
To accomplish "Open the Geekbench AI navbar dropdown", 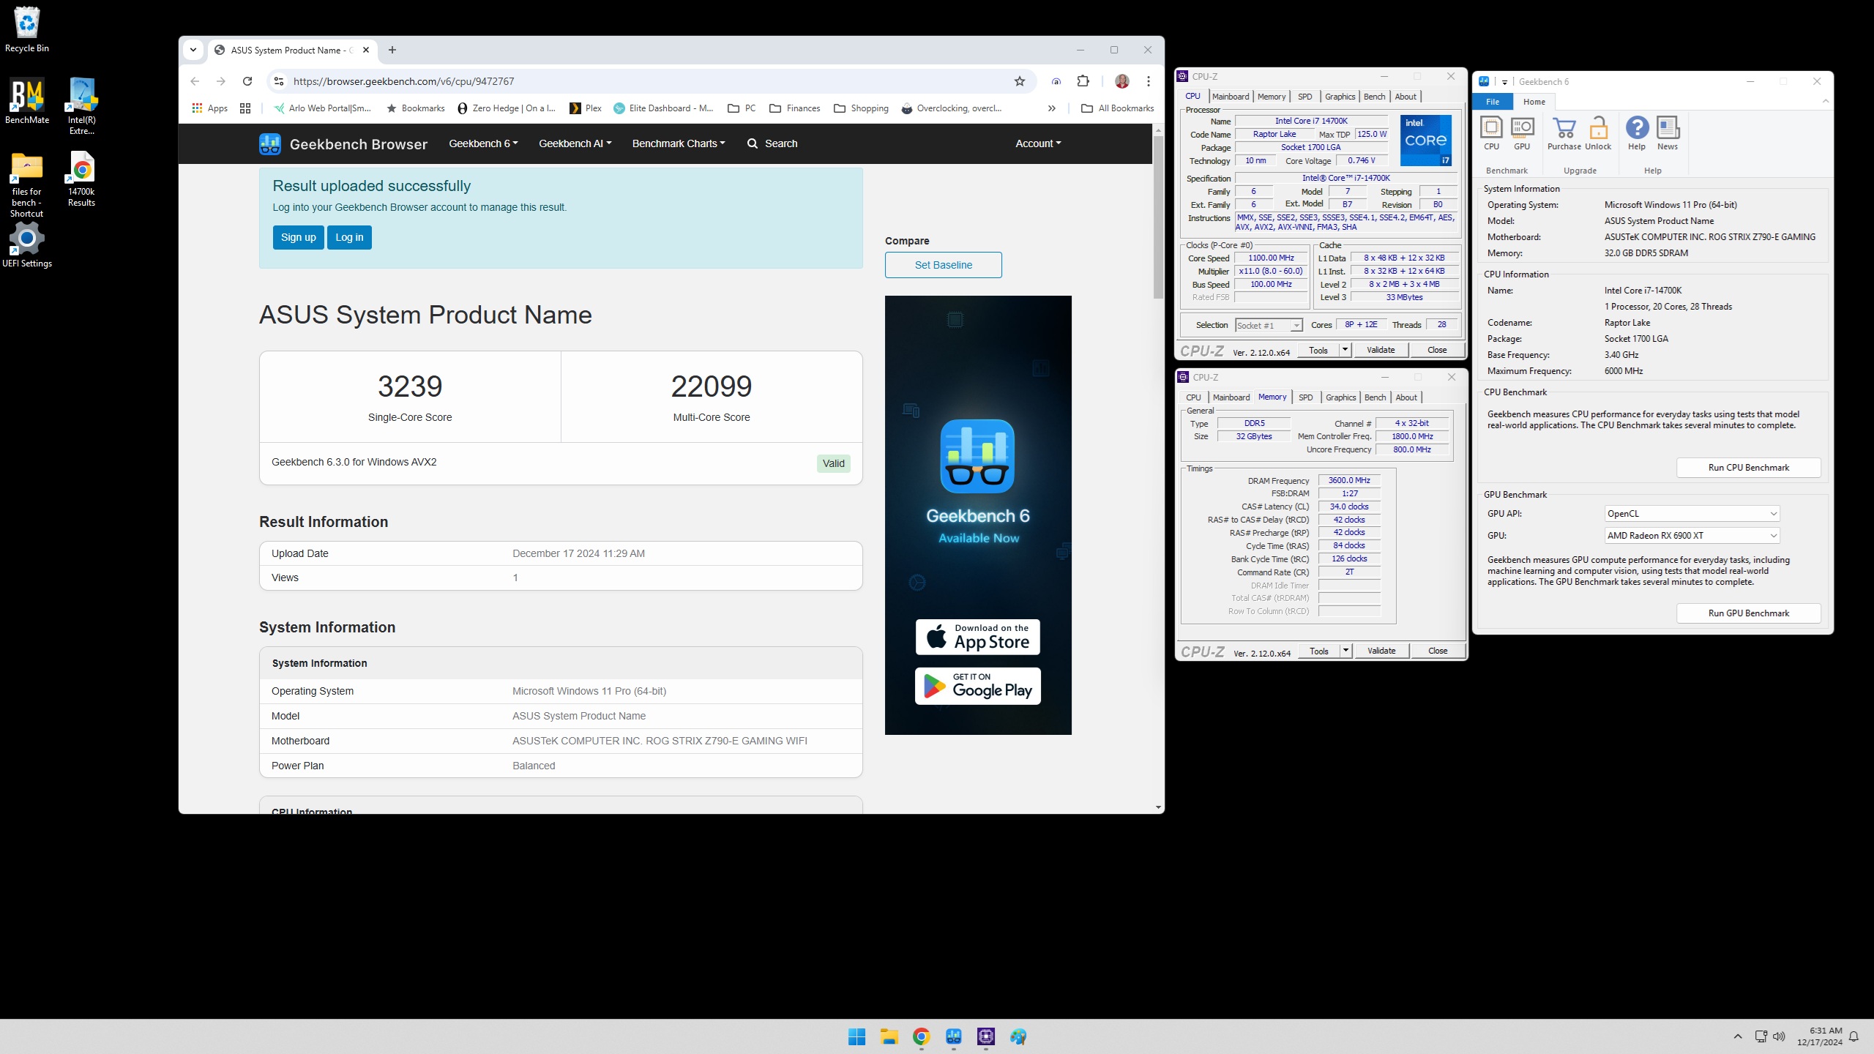I will click(x=575, y=143).
